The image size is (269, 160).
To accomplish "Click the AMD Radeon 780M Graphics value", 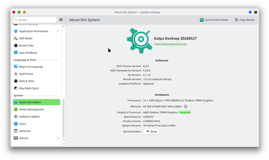I will click(160, 113).
